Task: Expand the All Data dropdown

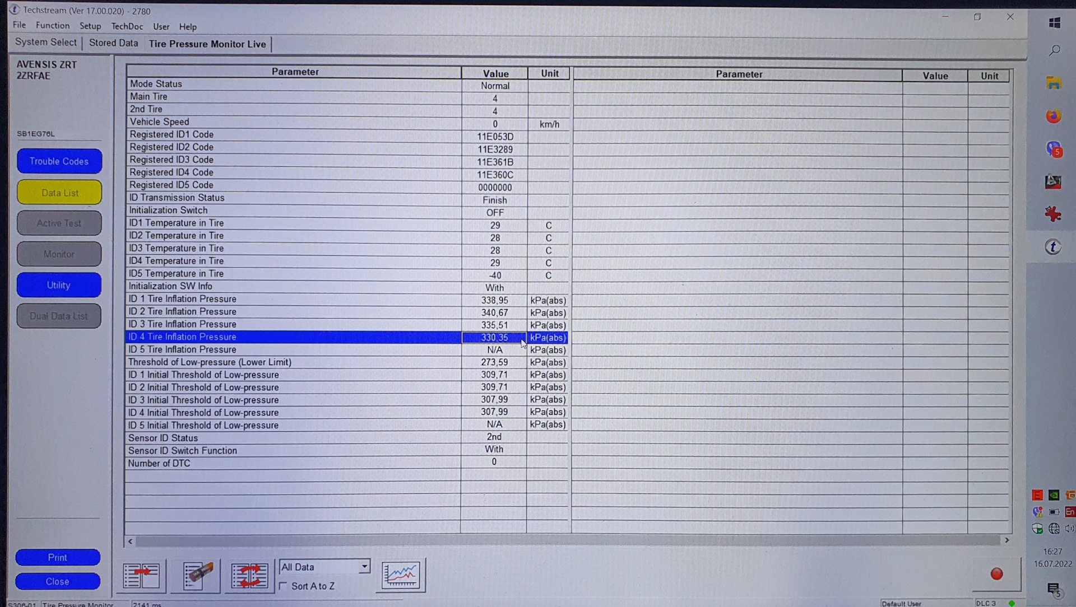Action: 364,567
